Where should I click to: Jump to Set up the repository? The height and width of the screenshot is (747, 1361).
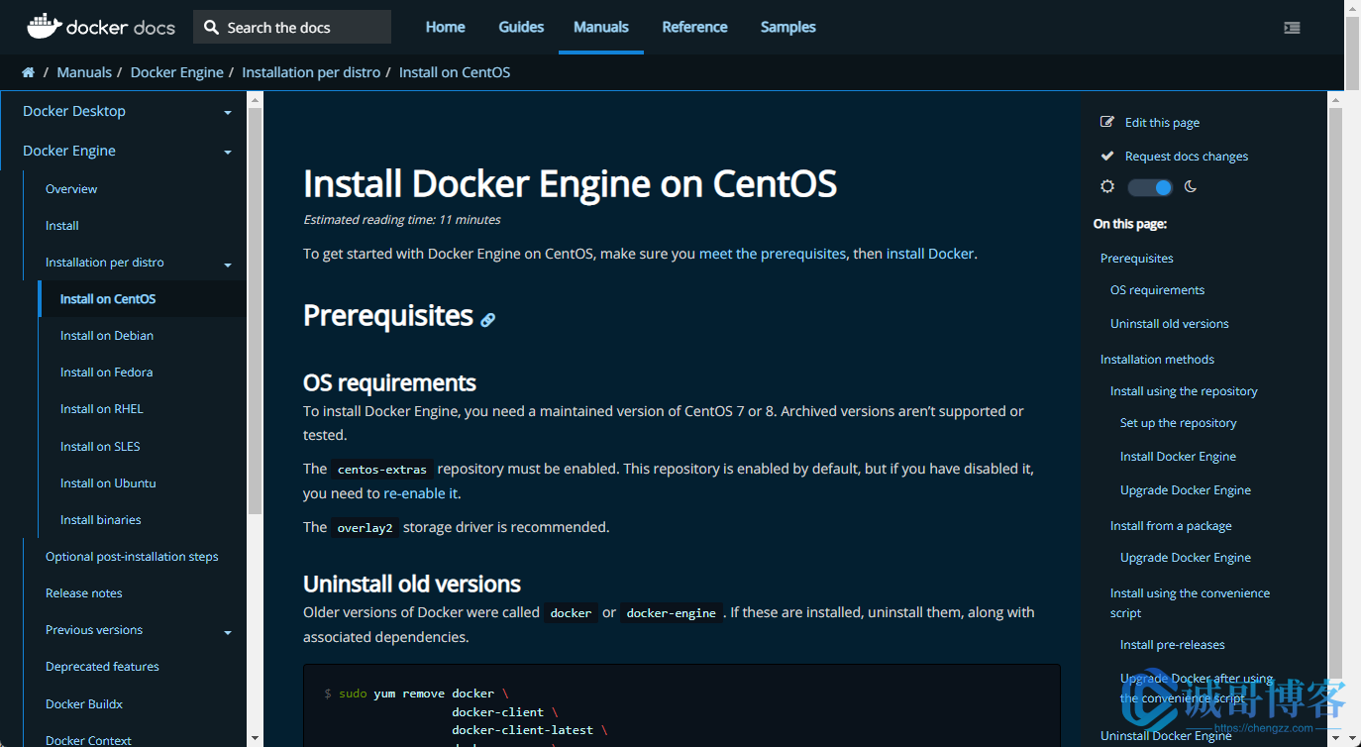[x=1179, y=423]
